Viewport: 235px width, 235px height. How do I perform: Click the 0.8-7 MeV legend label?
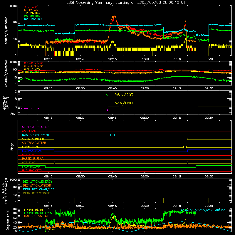click(x=32, y=69)
